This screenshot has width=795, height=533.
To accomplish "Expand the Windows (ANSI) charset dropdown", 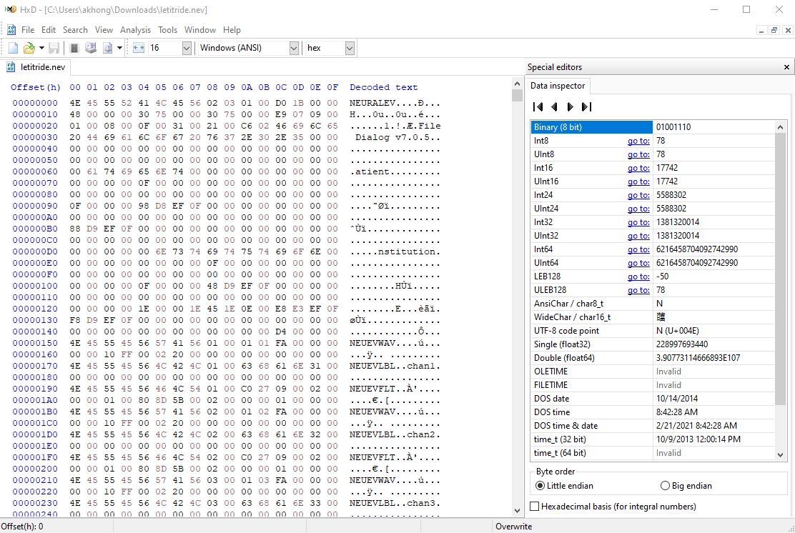I will coord(294,48).
